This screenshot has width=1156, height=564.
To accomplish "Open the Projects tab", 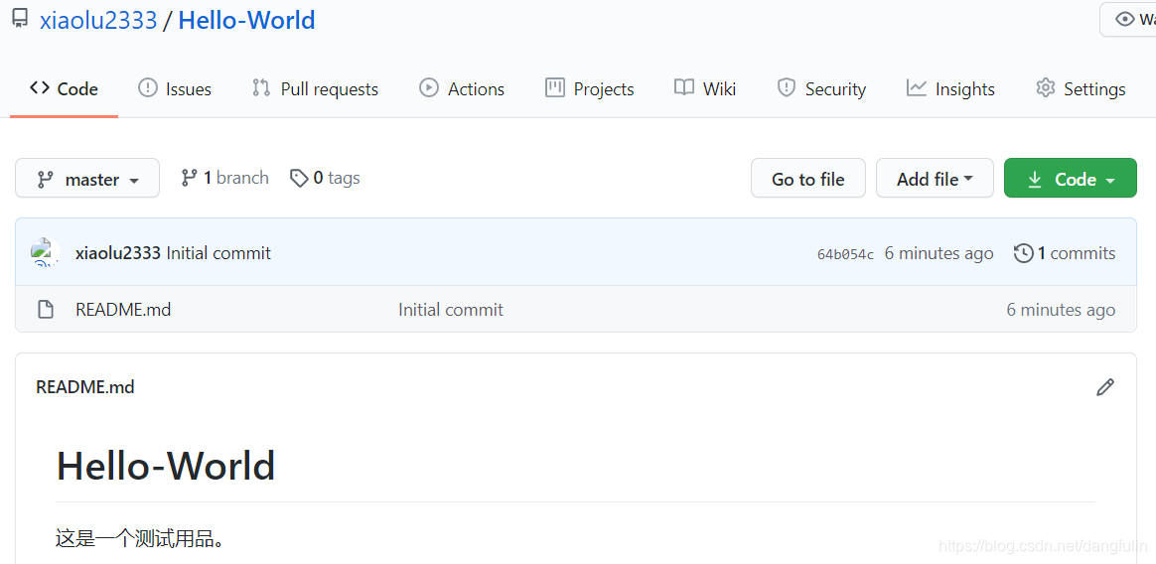I will click(x=590, y=89).
